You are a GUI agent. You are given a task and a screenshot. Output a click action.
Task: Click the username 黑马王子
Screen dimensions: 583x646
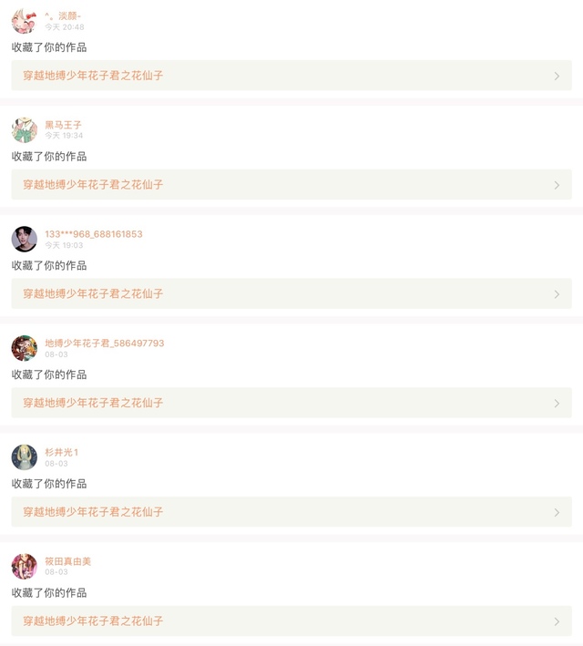coord(64,125)
